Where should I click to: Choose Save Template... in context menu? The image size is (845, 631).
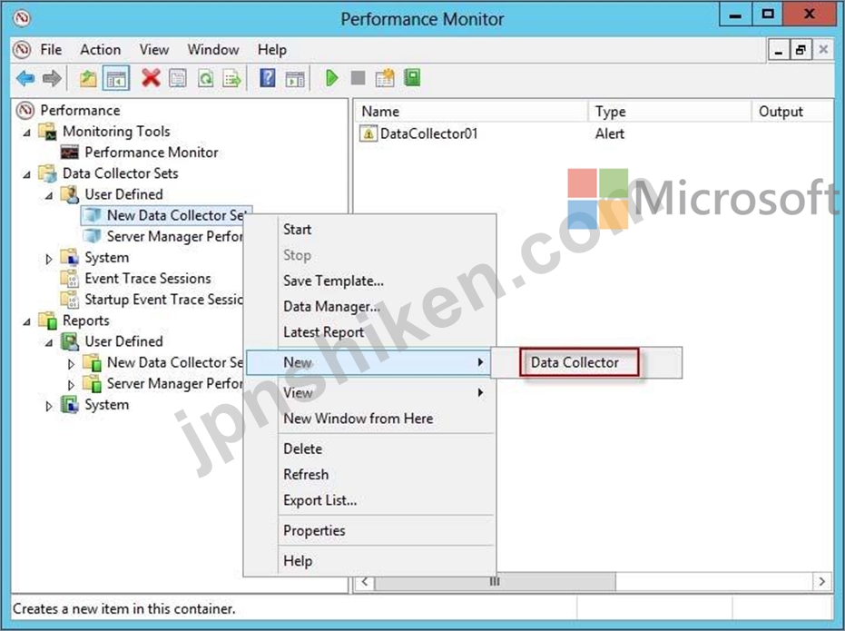coord(370,281)
